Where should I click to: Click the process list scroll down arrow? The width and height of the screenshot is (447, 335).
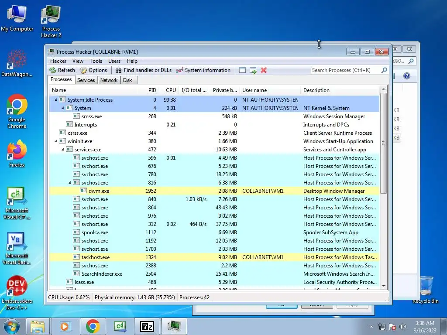384,286
